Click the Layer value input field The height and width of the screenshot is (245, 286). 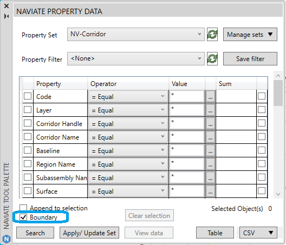187,110
